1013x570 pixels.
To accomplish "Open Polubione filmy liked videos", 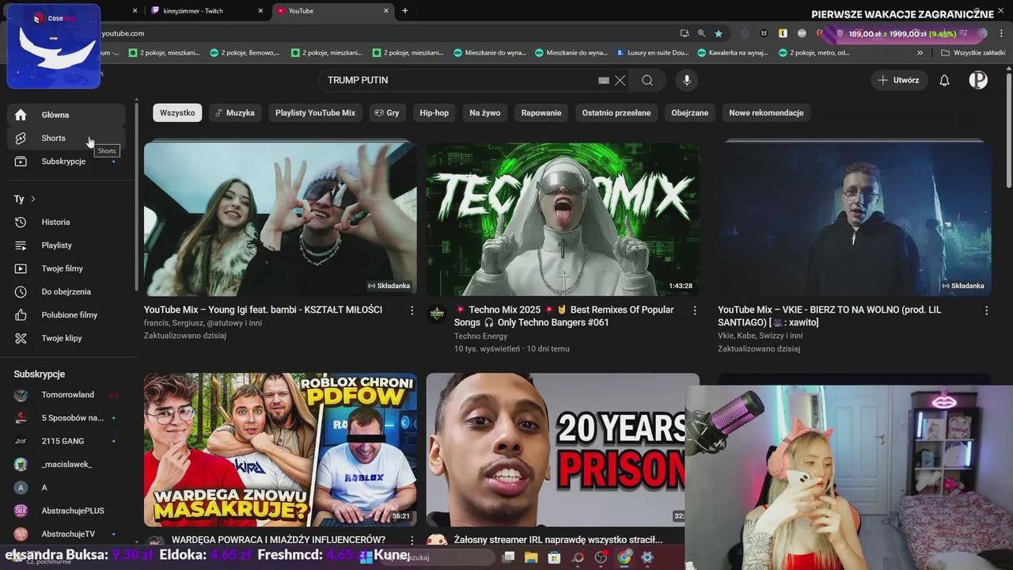I will [66, 315].
